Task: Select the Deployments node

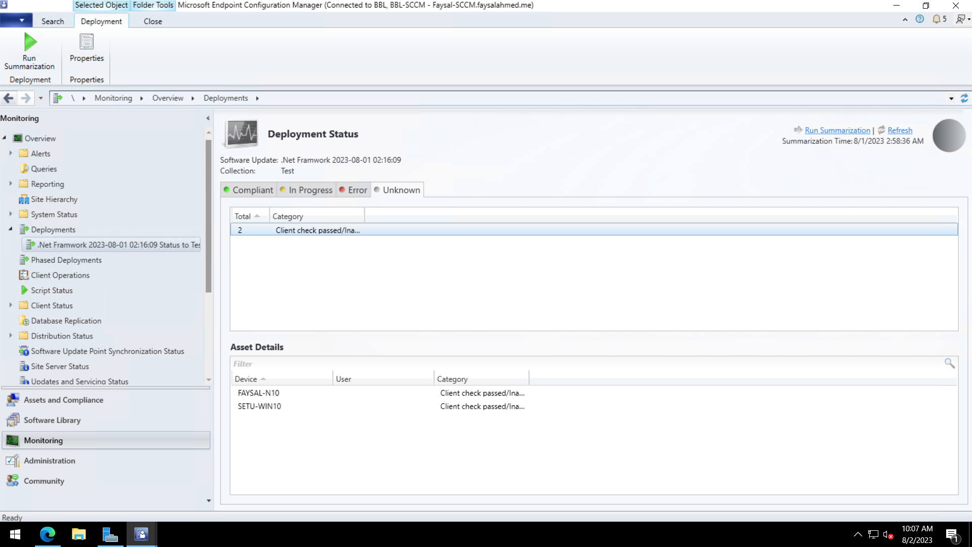Action: pyautogui.click(x=53, y=229)
